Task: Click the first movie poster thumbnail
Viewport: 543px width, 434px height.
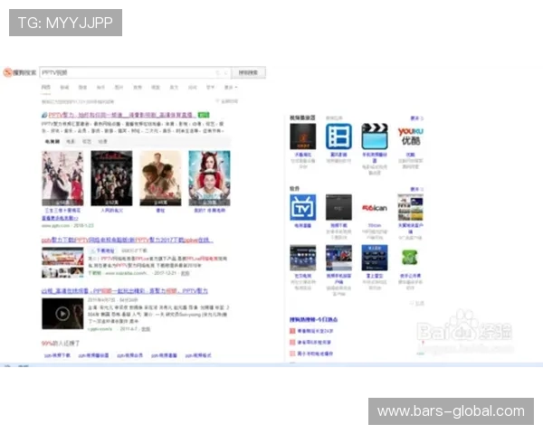Action: coord(62,178)
